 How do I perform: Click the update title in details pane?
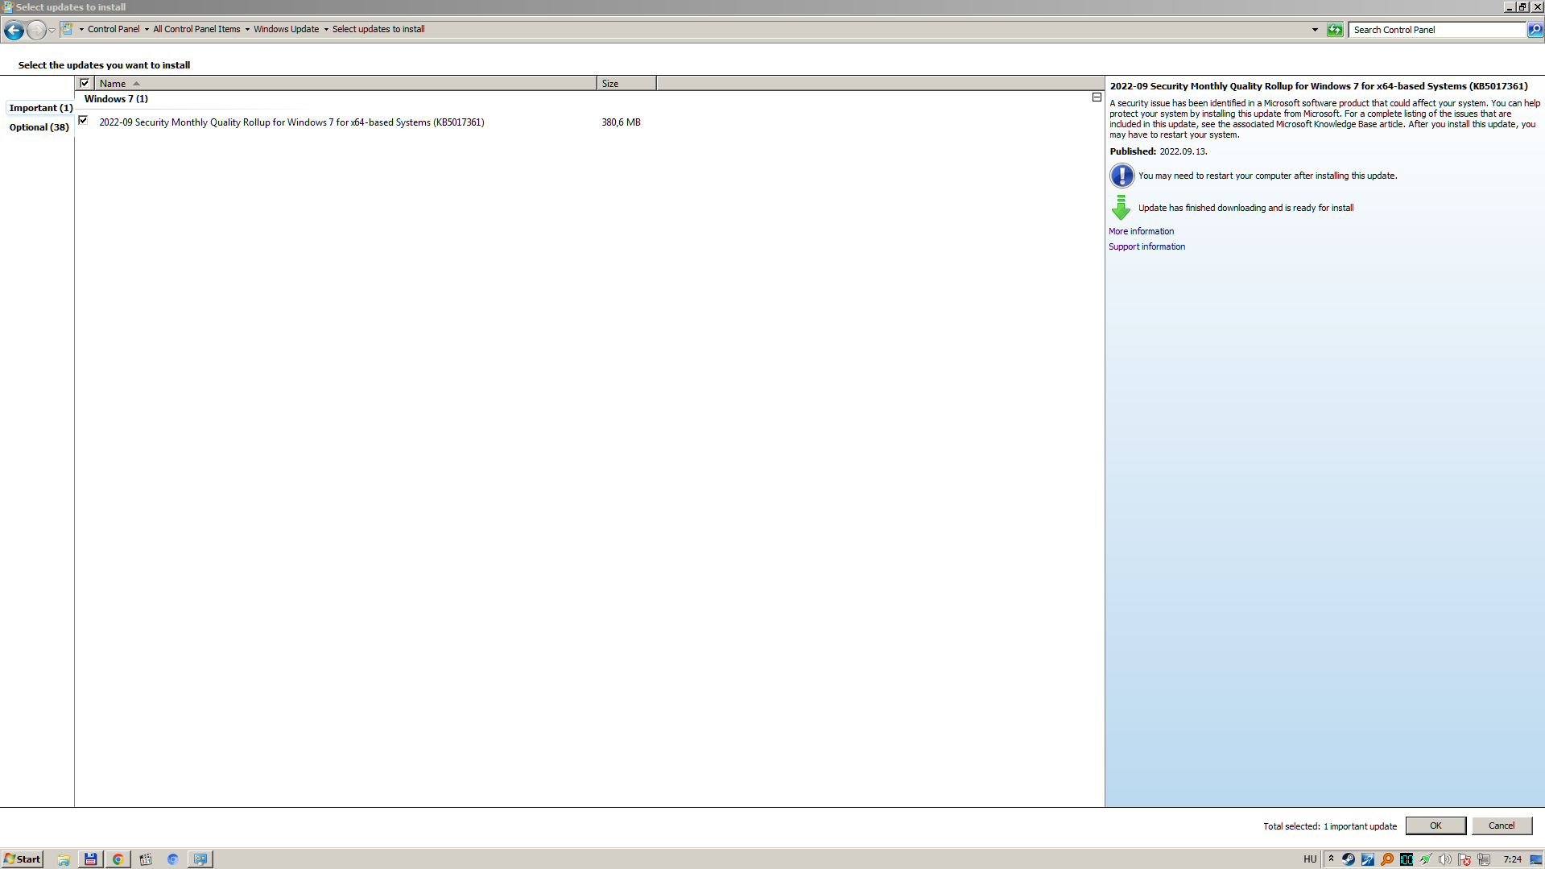click(x=1318, y=86)
